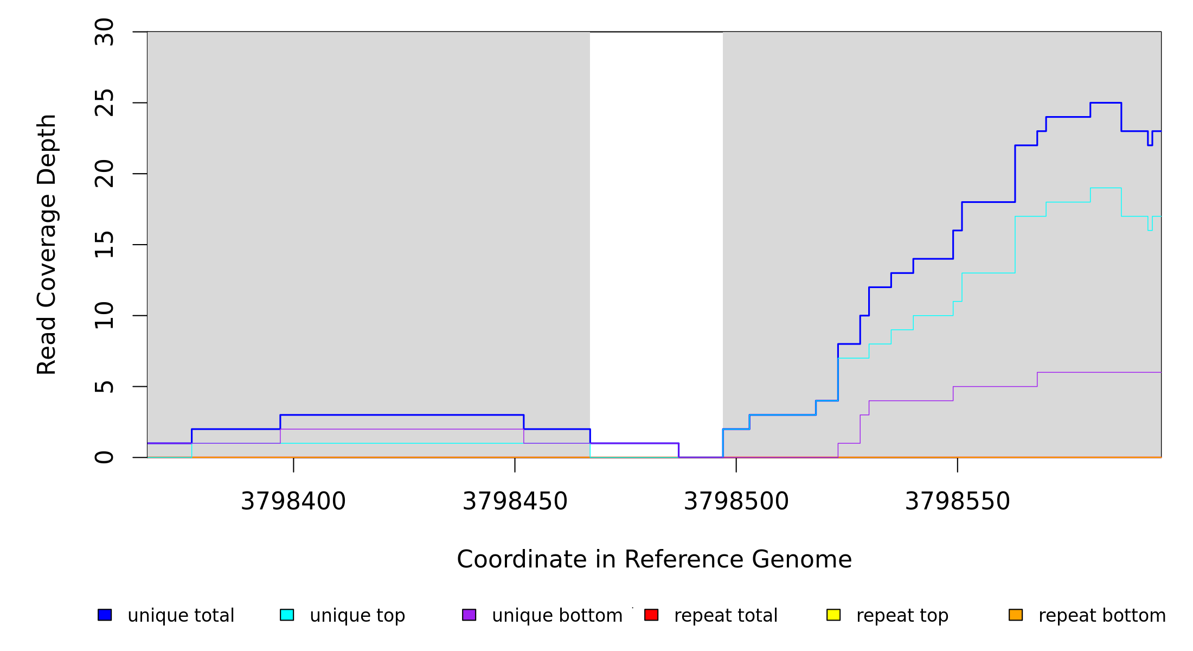Select the 'unique total' legend label
This screenshot has width=1193, height=651.
pos(181,616)
